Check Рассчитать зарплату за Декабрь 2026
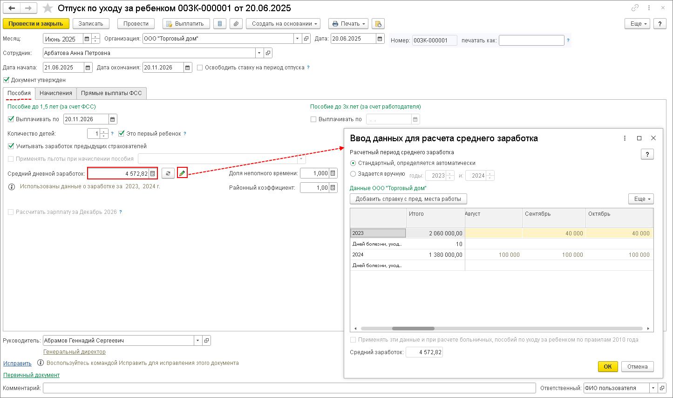The image size is (673, 398). 11,212
